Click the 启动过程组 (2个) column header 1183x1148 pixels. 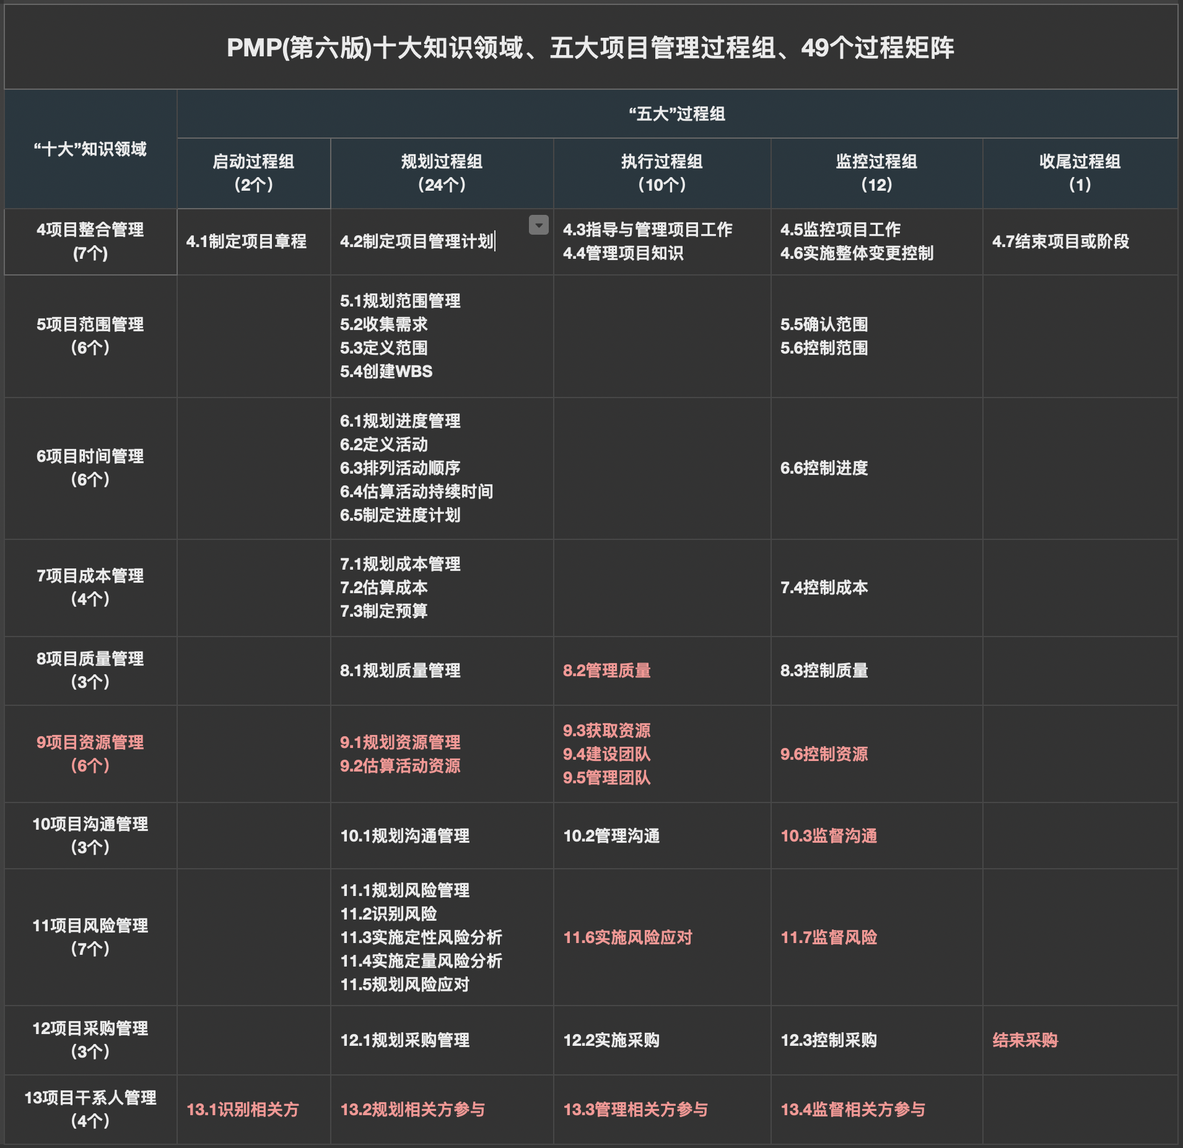click(254, 173)
